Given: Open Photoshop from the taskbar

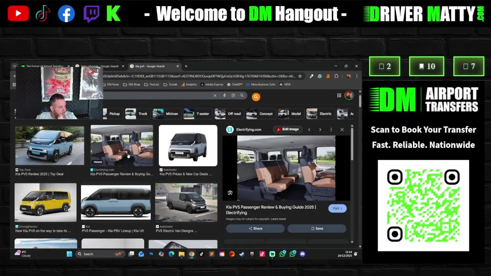Looking at the screenshot, I should pos(151,254).
